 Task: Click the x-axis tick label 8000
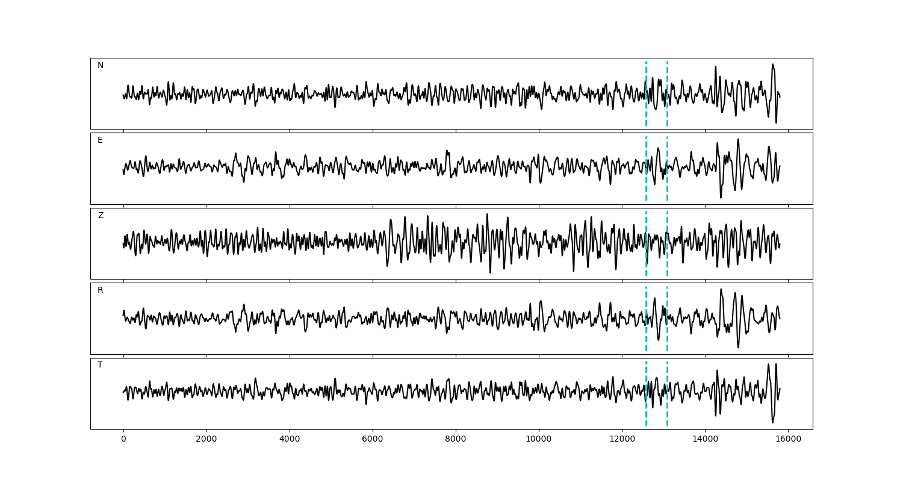coord(456,439)
